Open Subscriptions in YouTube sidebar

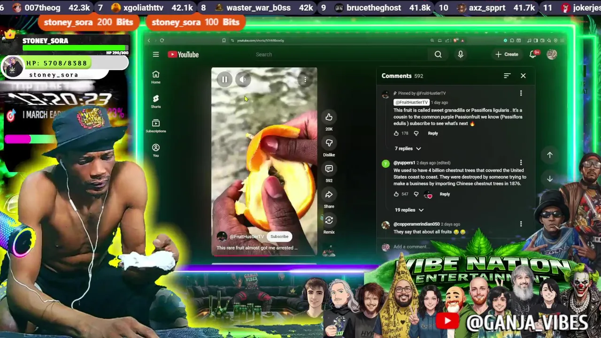(156, 126)
